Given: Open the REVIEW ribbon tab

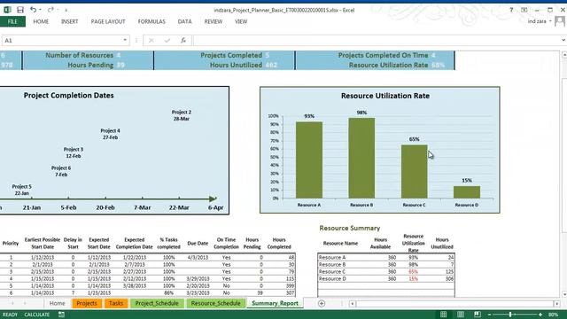Looking at the screenshot, I should pos(214,21).
